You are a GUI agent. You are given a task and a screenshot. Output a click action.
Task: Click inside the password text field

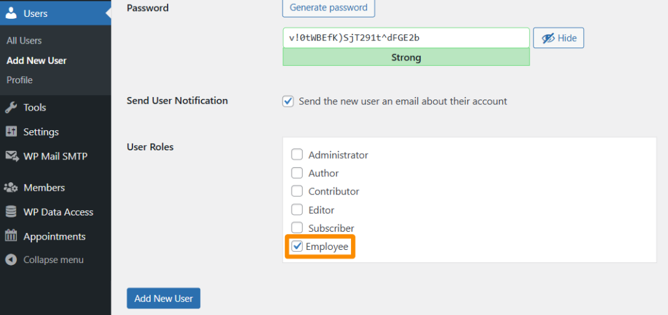406,38
